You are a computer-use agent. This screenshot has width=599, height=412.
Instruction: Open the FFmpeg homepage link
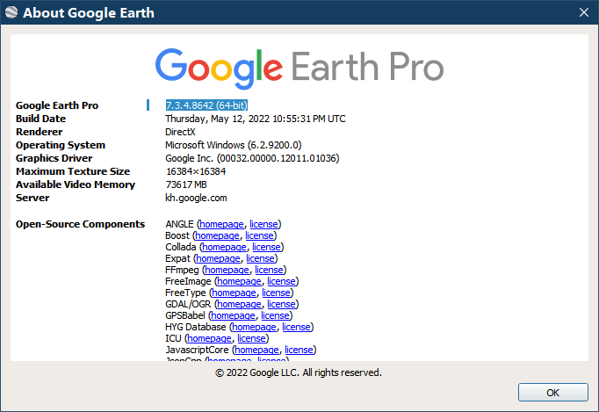(x=227, y=270)
